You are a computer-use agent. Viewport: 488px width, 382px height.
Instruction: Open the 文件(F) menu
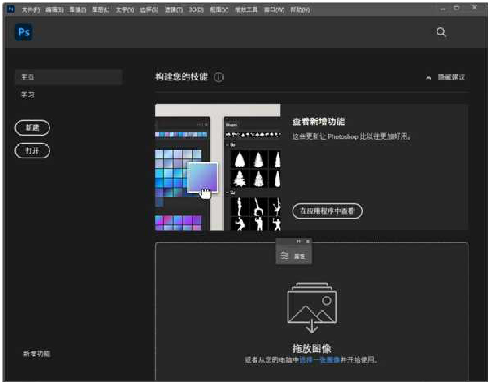[x=30, y=10]
